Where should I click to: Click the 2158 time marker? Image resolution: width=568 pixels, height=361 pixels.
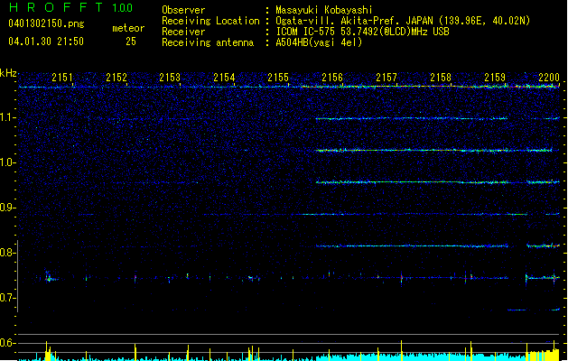(441, 77)
